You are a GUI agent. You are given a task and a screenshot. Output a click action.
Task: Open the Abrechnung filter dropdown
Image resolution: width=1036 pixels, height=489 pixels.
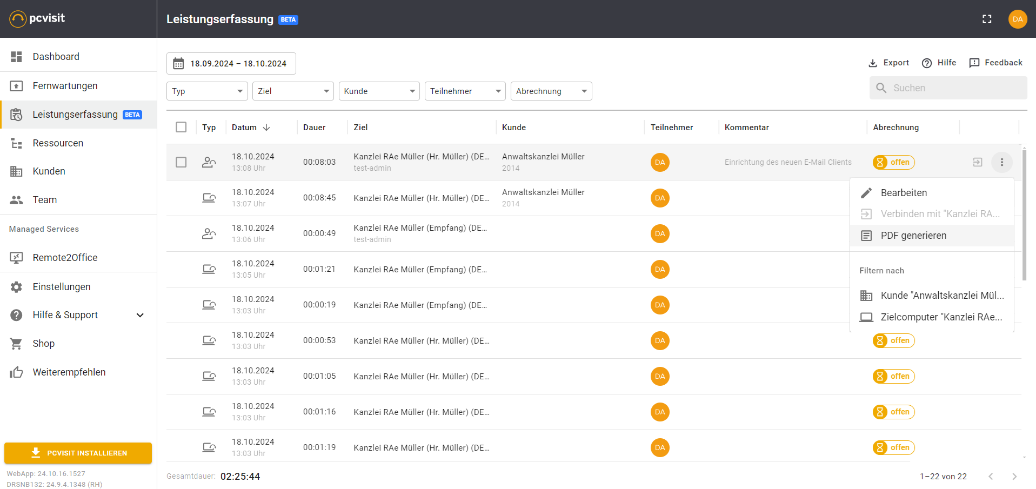[551, 91]
